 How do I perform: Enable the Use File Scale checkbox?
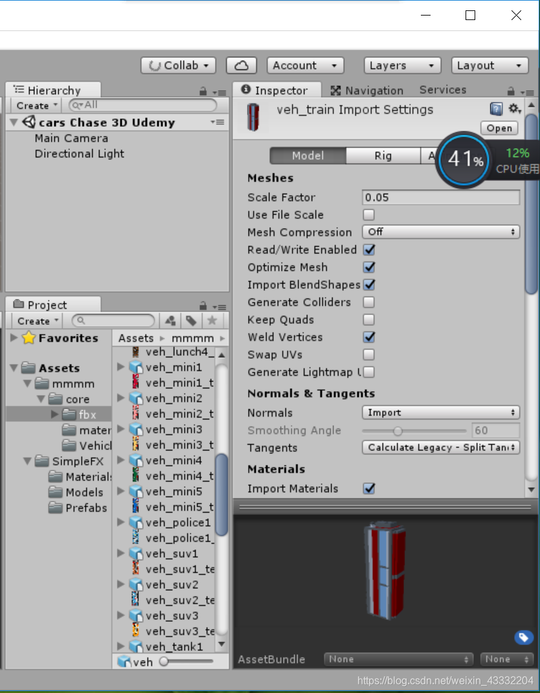click(368, 215)
